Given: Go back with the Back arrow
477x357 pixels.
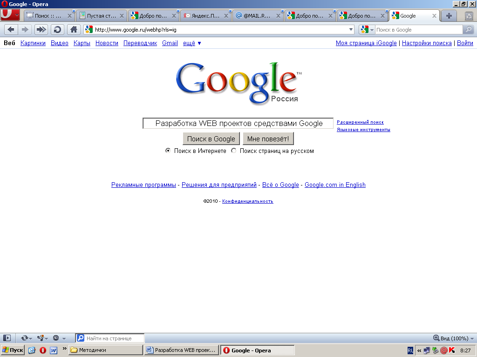Looking at the screenshot, I should click(x=11, y=29).
